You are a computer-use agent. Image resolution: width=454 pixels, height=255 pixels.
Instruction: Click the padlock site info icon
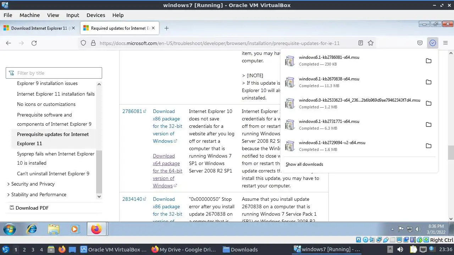93,43
